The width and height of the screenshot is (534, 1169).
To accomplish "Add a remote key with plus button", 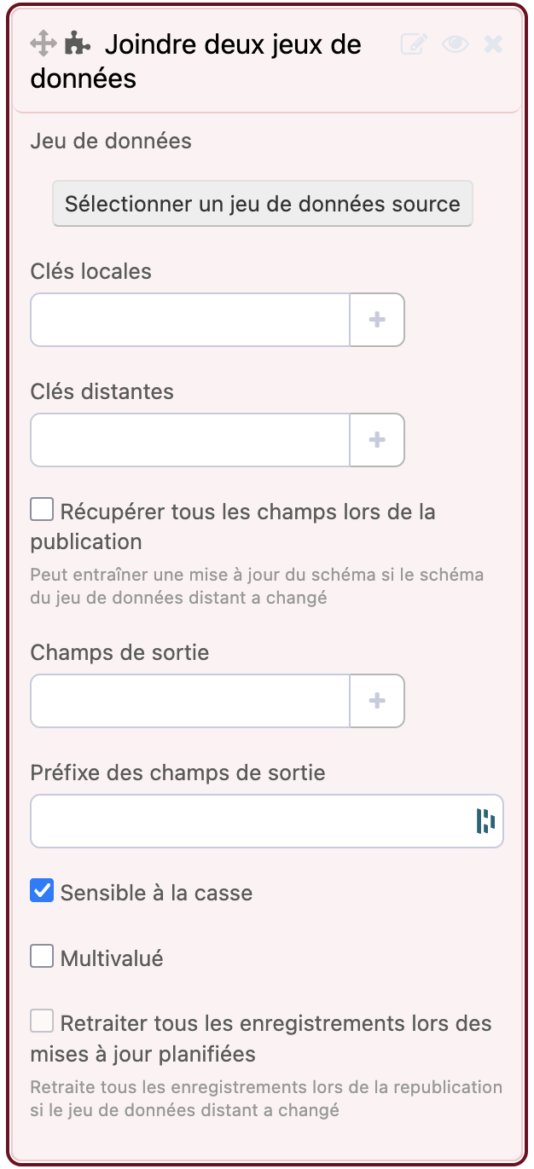I will click(377, 440).
